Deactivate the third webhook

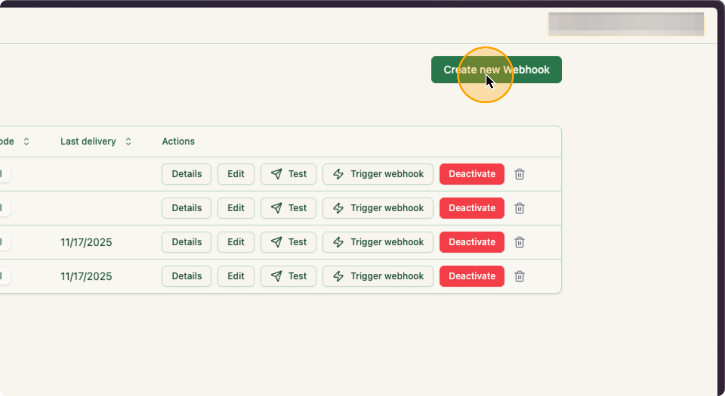click(471, 242)
